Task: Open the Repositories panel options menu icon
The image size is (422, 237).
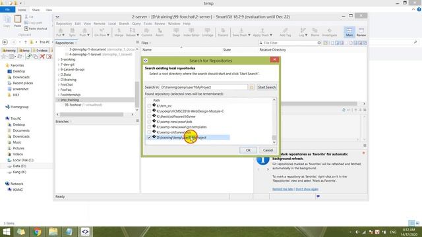Action: (138, 42)
